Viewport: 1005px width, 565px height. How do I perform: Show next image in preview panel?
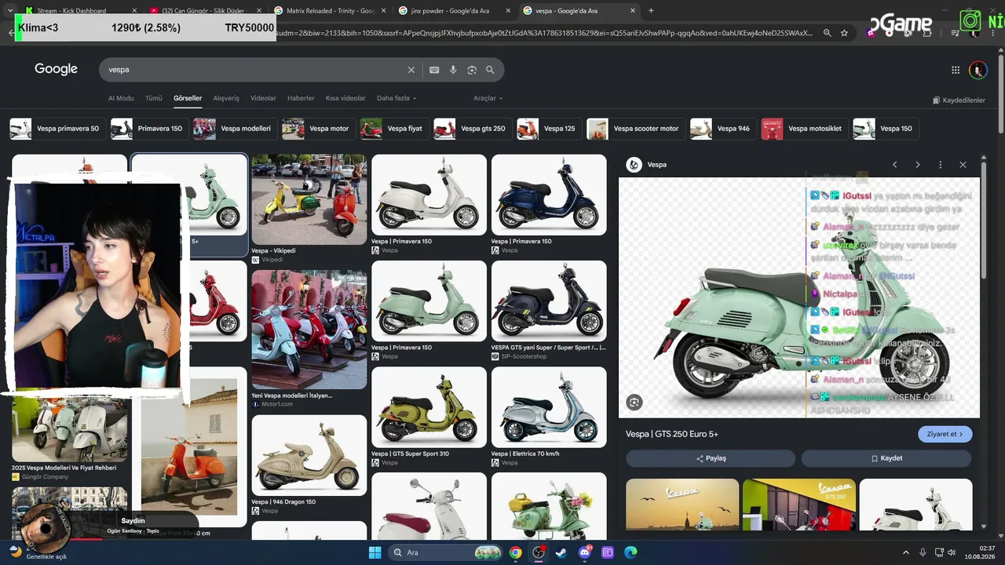click(917, 165)
